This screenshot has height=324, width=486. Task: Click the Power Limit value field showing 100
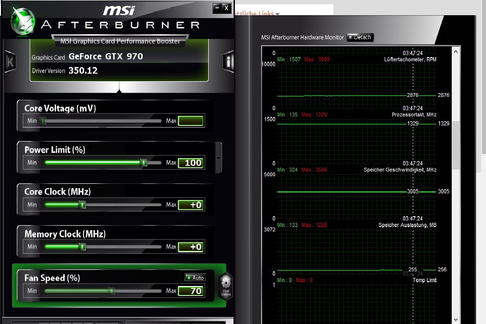click(x=191, y=162)
